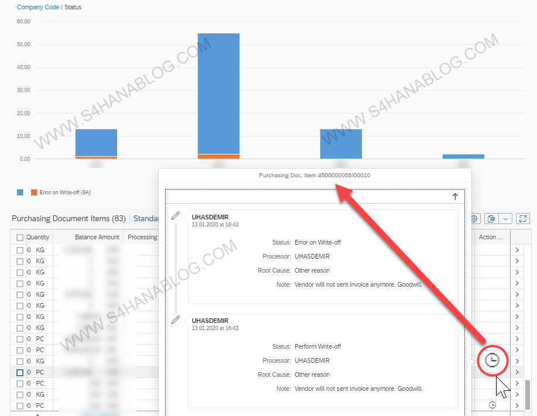
Task: Click the up arrow in history popover
Action: 455,197
